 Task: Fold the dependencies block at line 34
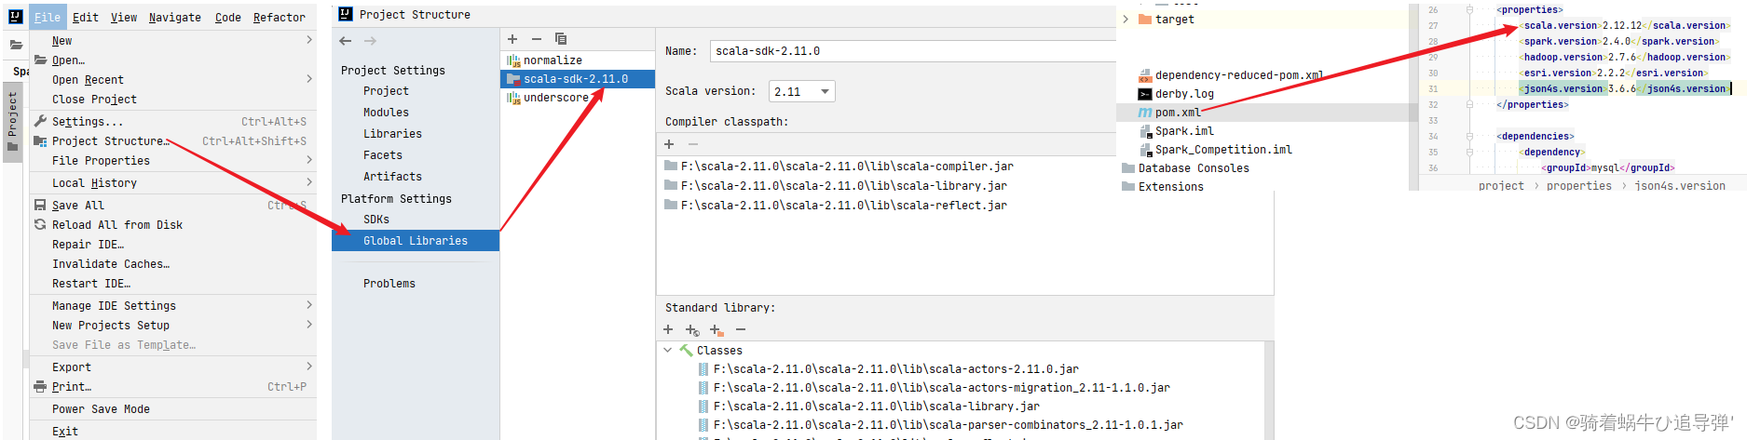(x=1469, y=136)
